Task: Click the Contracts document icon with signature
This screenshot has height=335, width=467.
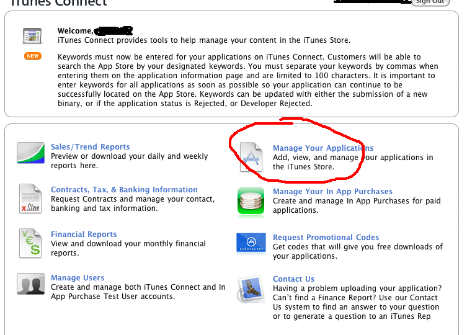Action: coord(30,199)
